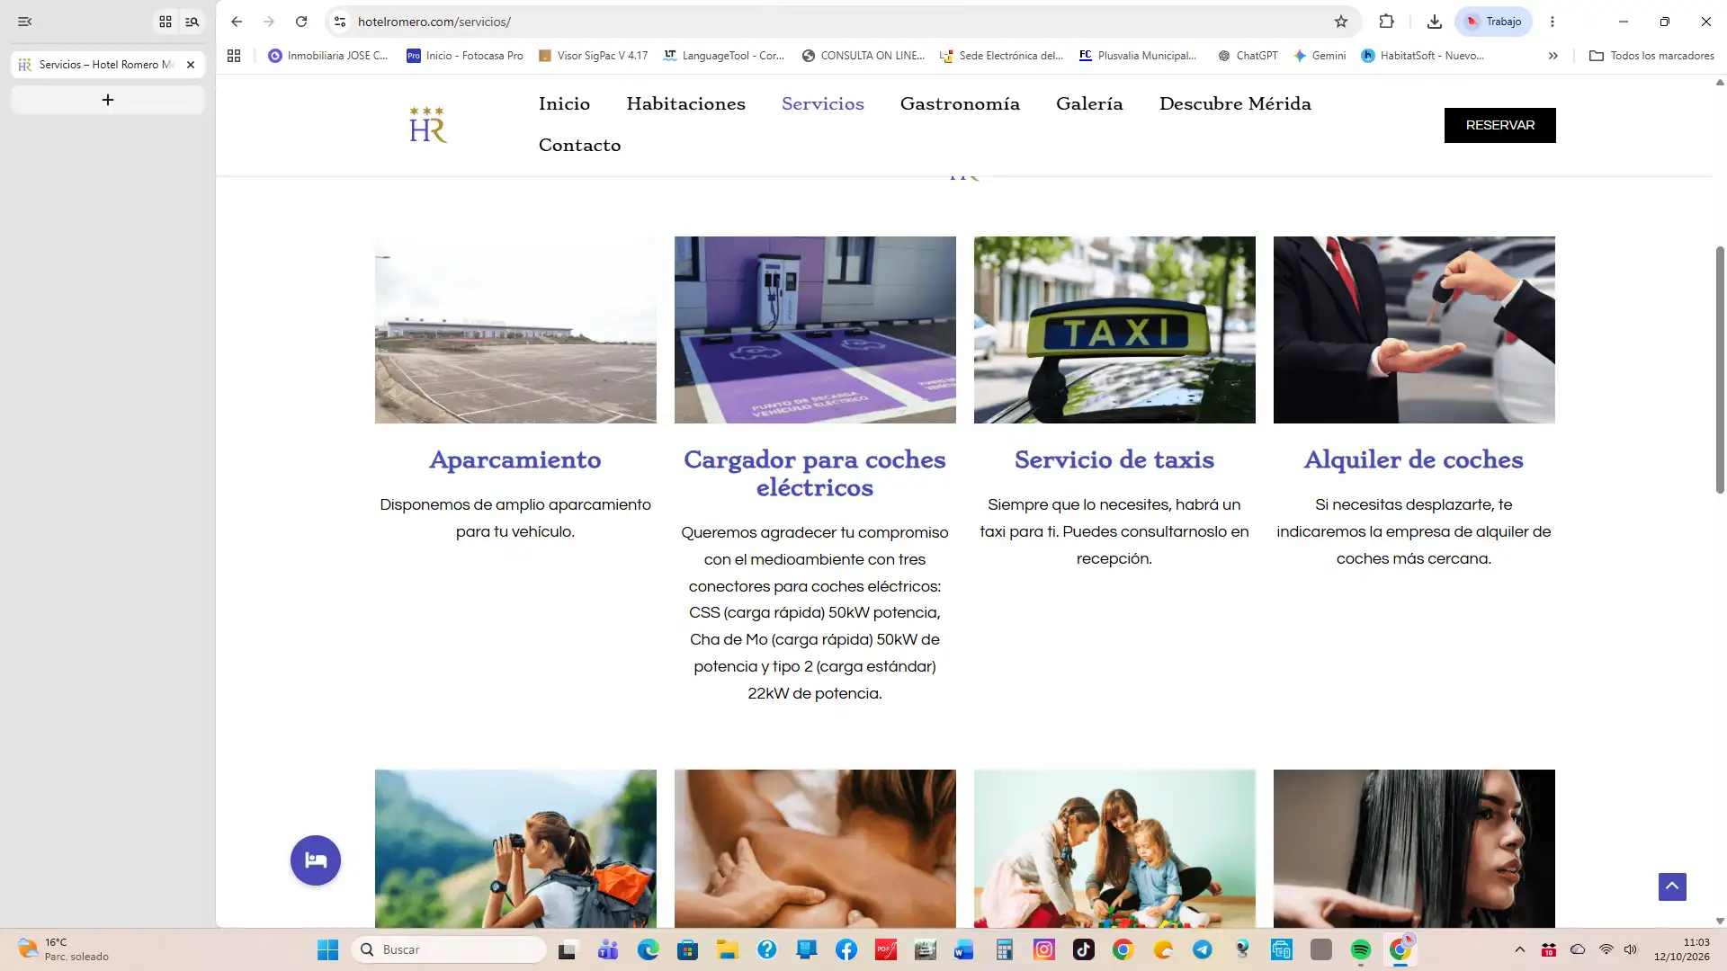
Task: Open the Chrome three-dot menu
Action: [x=1552, y=22]
